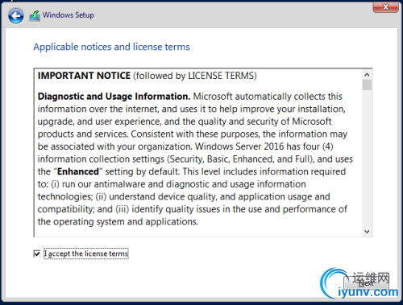The image size is (403, 305).
Task: Click the 'Applicable notices and license terms' heading
Action: coord(111,47)
